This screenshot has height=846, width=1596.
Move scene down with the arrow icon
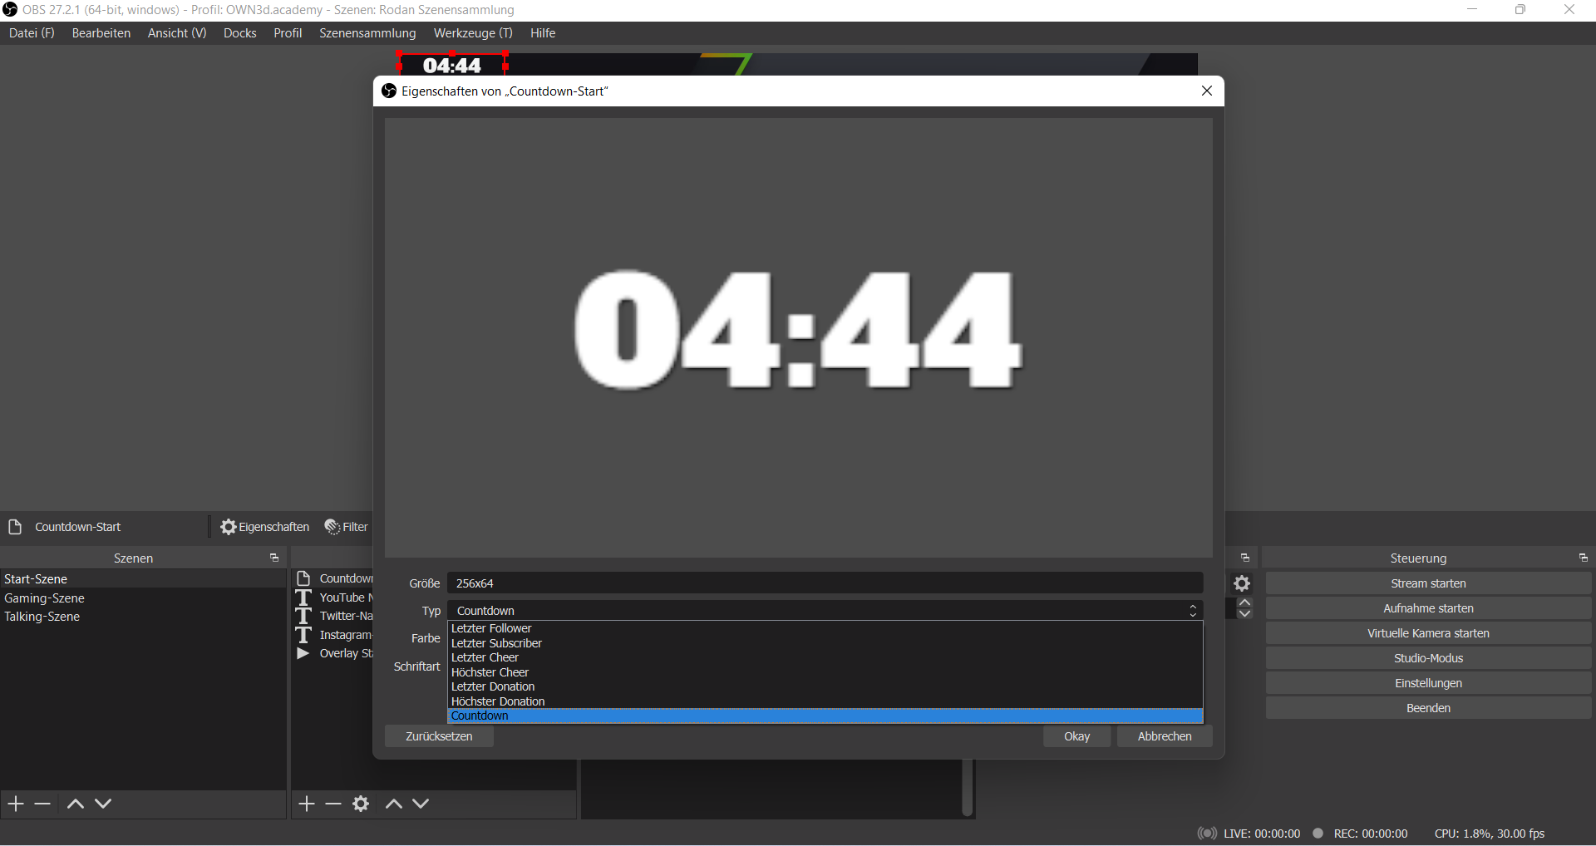103,803
